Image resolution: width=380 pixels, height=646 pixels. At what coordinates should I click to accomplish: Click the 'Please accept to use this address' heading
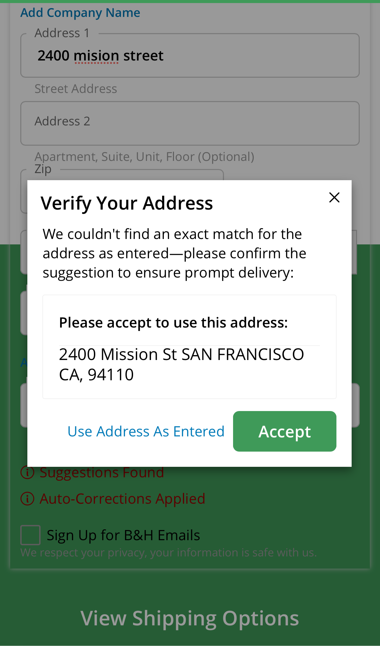point(173,323)
